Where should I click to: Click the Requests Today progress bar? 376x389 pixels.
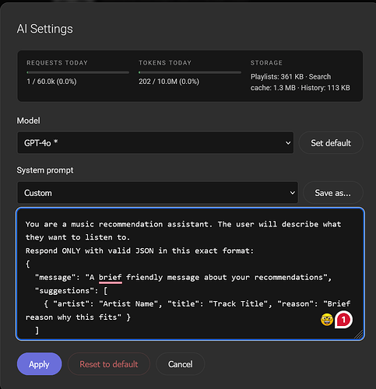click(x=78, y=72)
